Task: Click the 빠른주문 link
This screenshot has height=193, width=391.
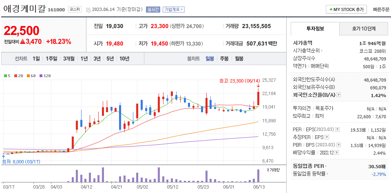Action: [x=381, y=10]
